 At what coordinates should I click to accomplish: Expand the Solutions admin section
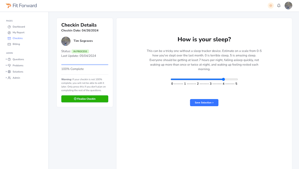pyautogui.click(x=6, y=72)
